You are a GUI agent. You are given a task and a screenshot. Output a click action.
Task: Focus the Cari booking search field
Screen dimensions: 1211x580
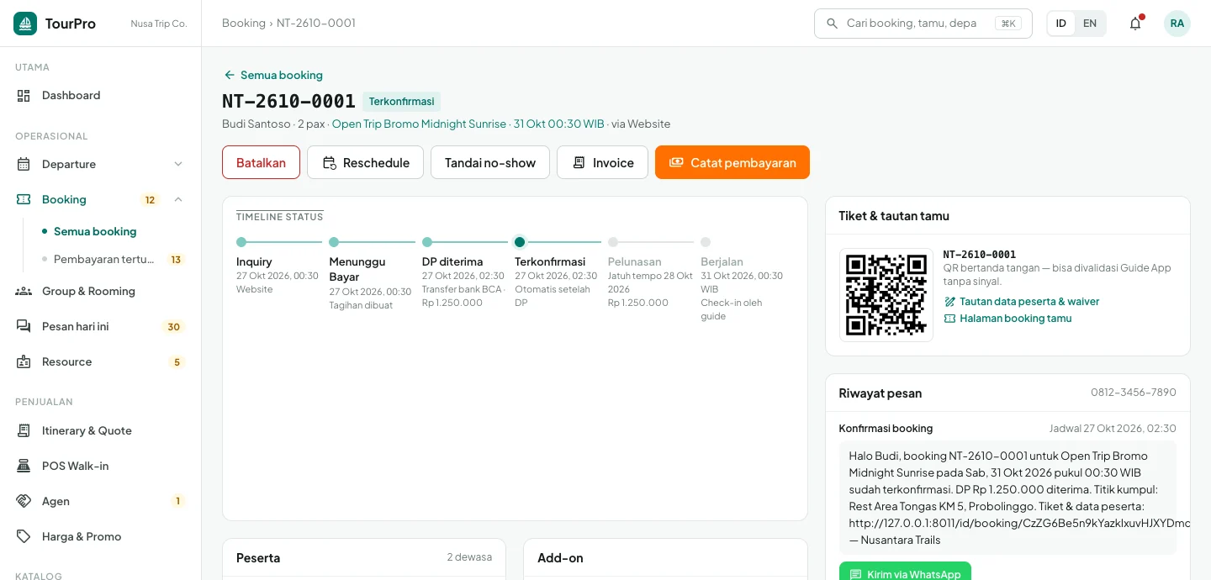pos(923,24)
